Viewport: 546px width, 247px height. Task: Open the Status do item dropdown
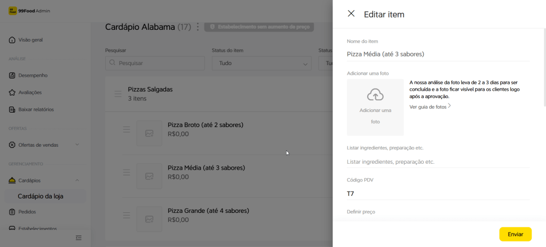coord(262,63)
